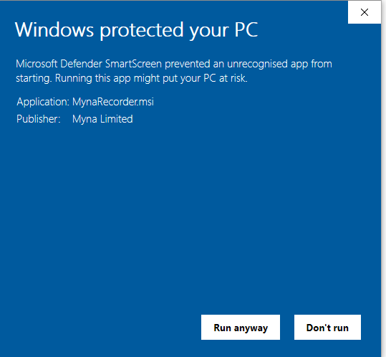Click the "Microsoft Defender SmartScreen" text
The height and width of the screenshot is (357, 386).
coord(89,64)
